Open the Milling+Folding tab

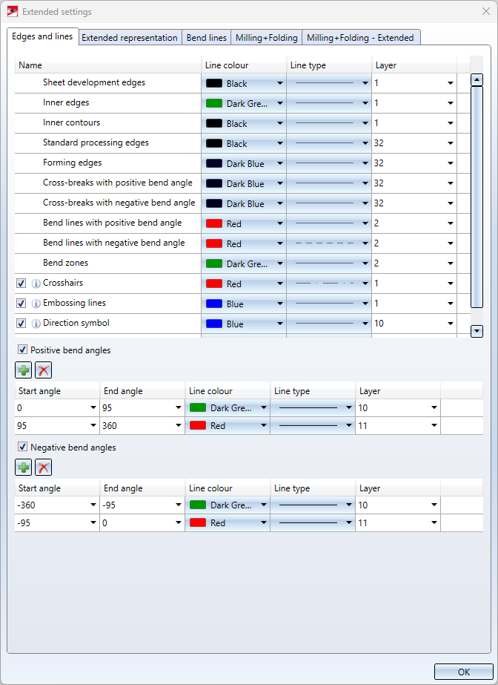[267, 38]
